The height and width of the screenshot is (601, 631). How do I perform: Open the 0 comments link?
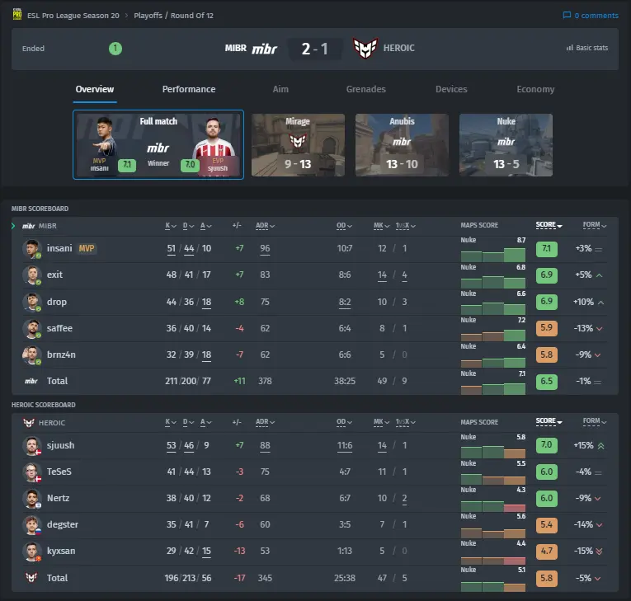[x=591, y=16]
